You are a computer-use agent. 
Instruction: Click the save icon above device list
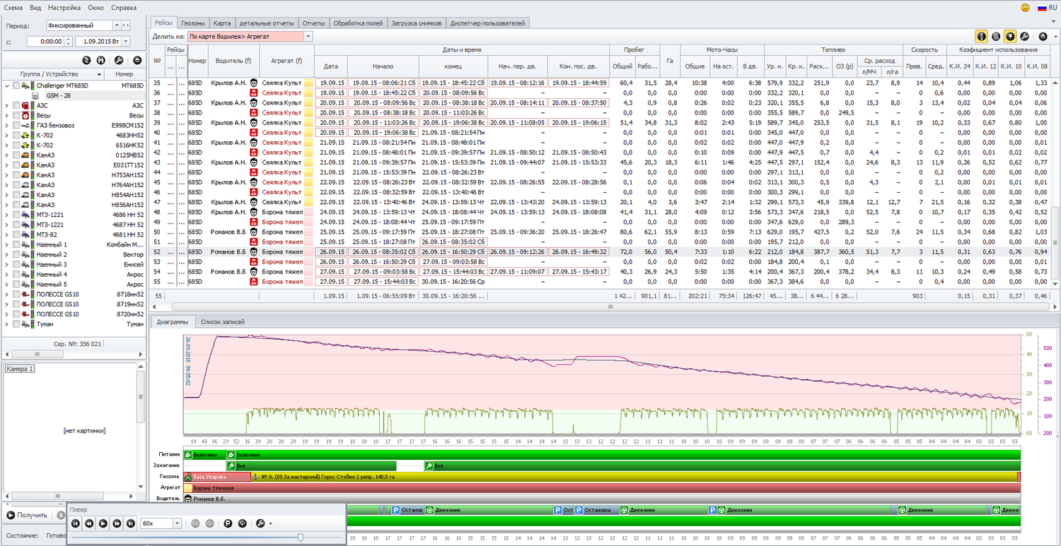[102, 61]
